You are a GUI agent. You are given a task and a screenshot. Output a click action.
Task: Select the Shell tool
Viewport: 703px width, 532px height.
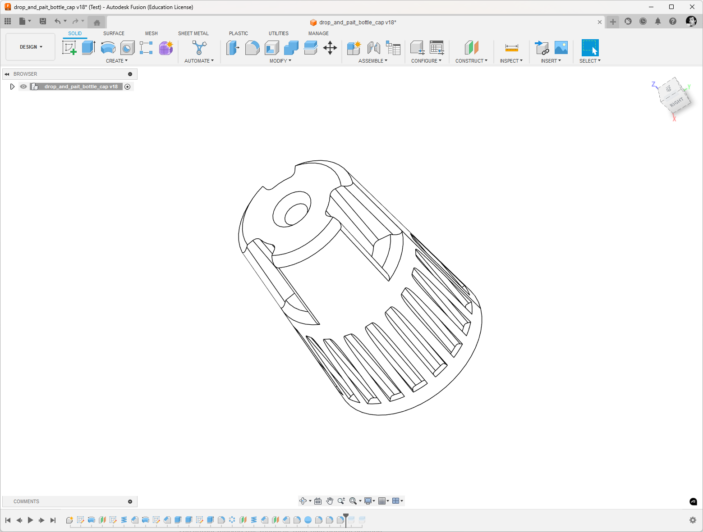point(272,48)
